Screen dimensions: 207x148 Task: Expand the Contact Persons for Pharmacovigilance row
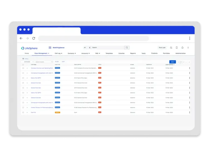pos(27,107)
